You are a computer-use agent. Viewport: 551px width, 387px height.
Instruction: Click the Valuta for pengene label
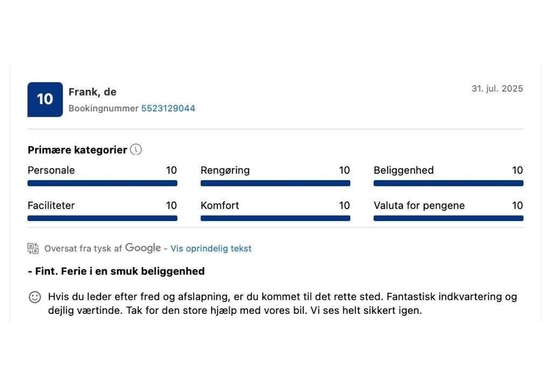pos(419,205)
